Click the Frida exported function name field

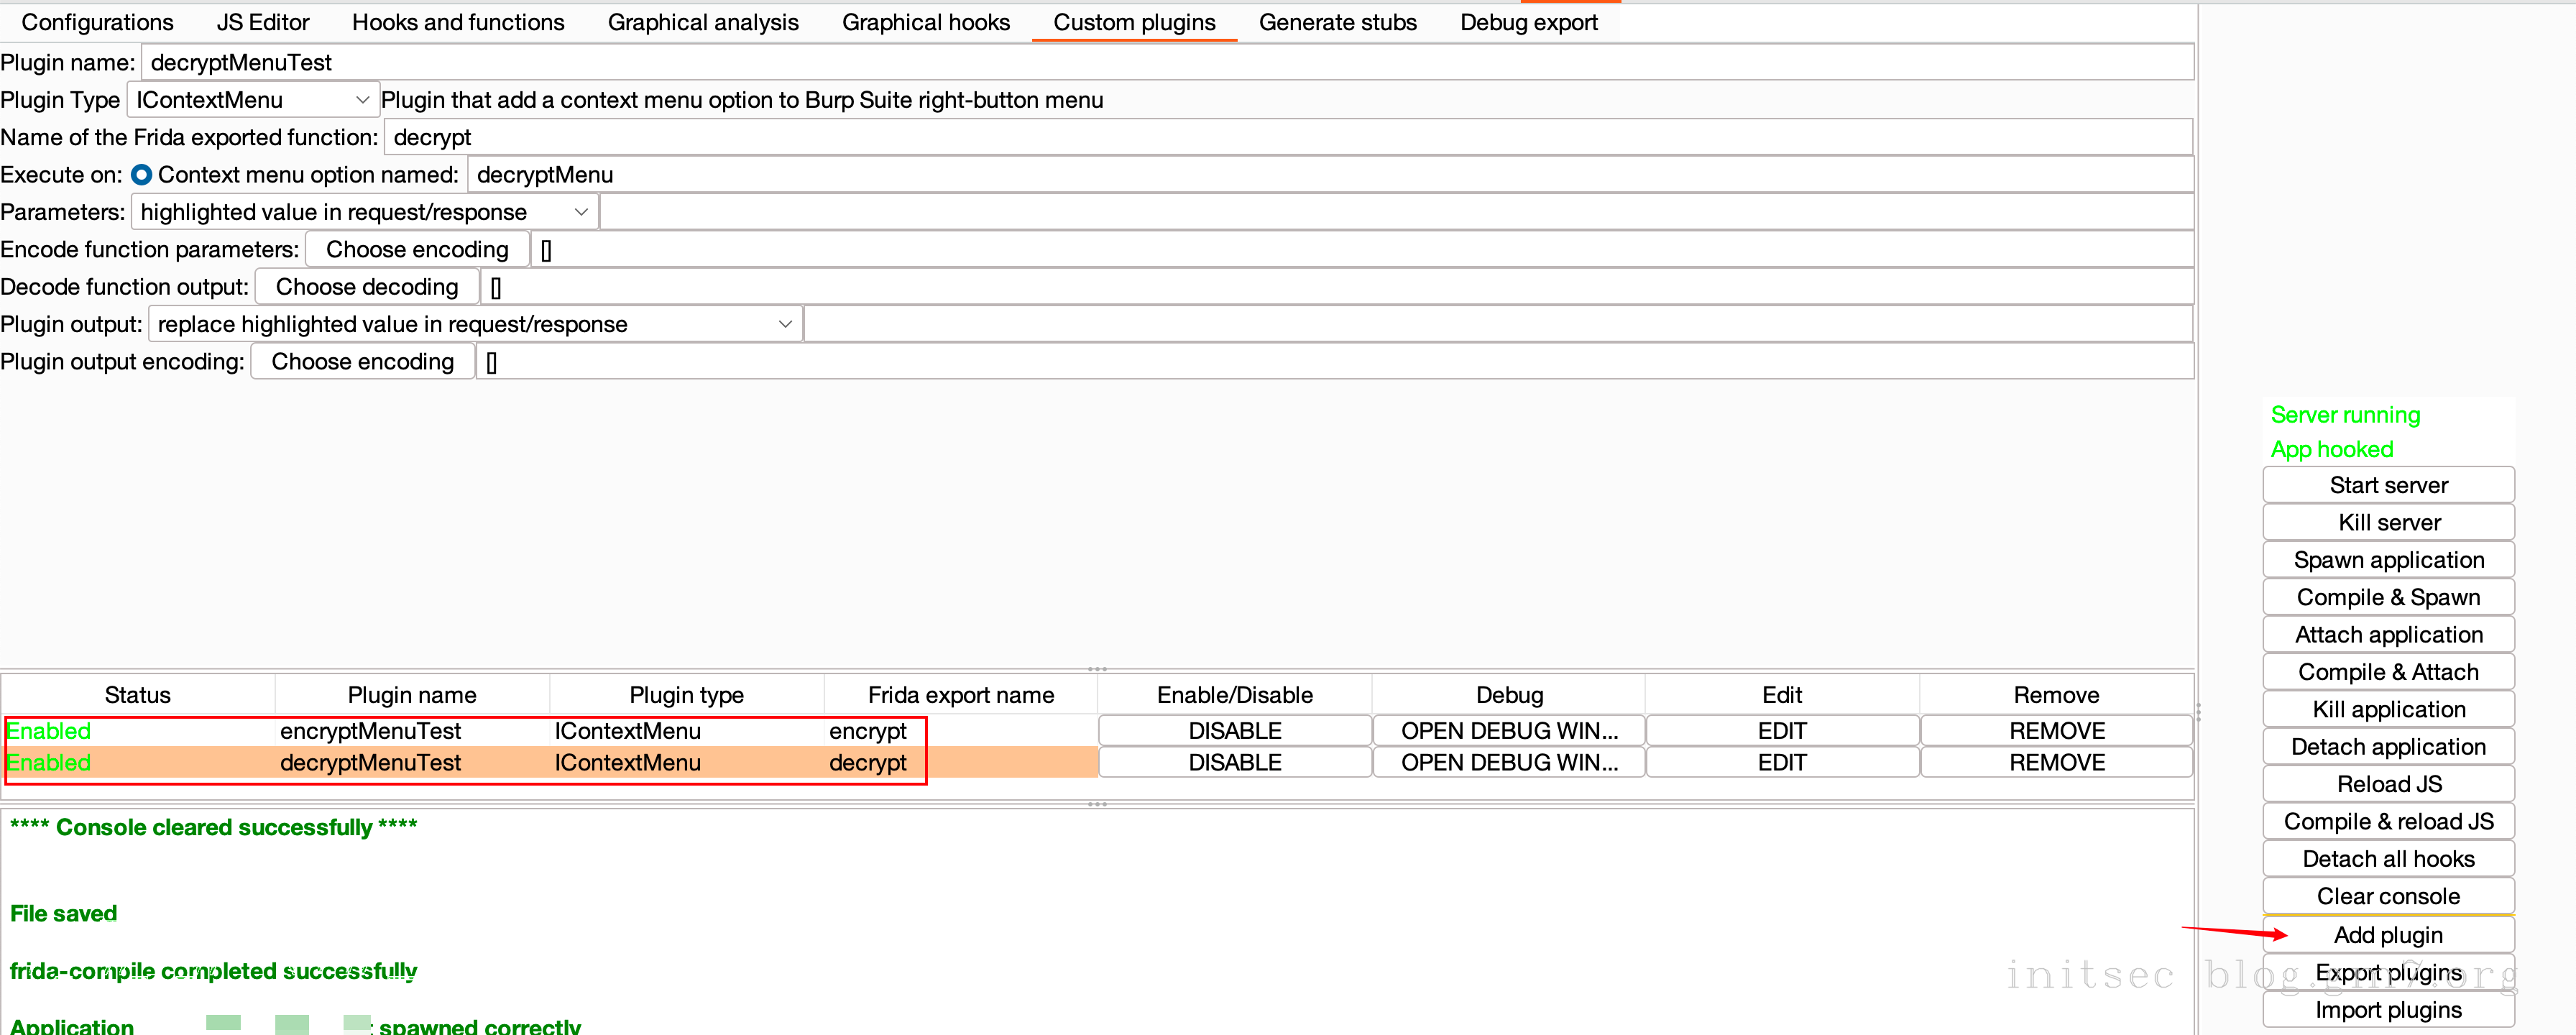[1287, 137]
